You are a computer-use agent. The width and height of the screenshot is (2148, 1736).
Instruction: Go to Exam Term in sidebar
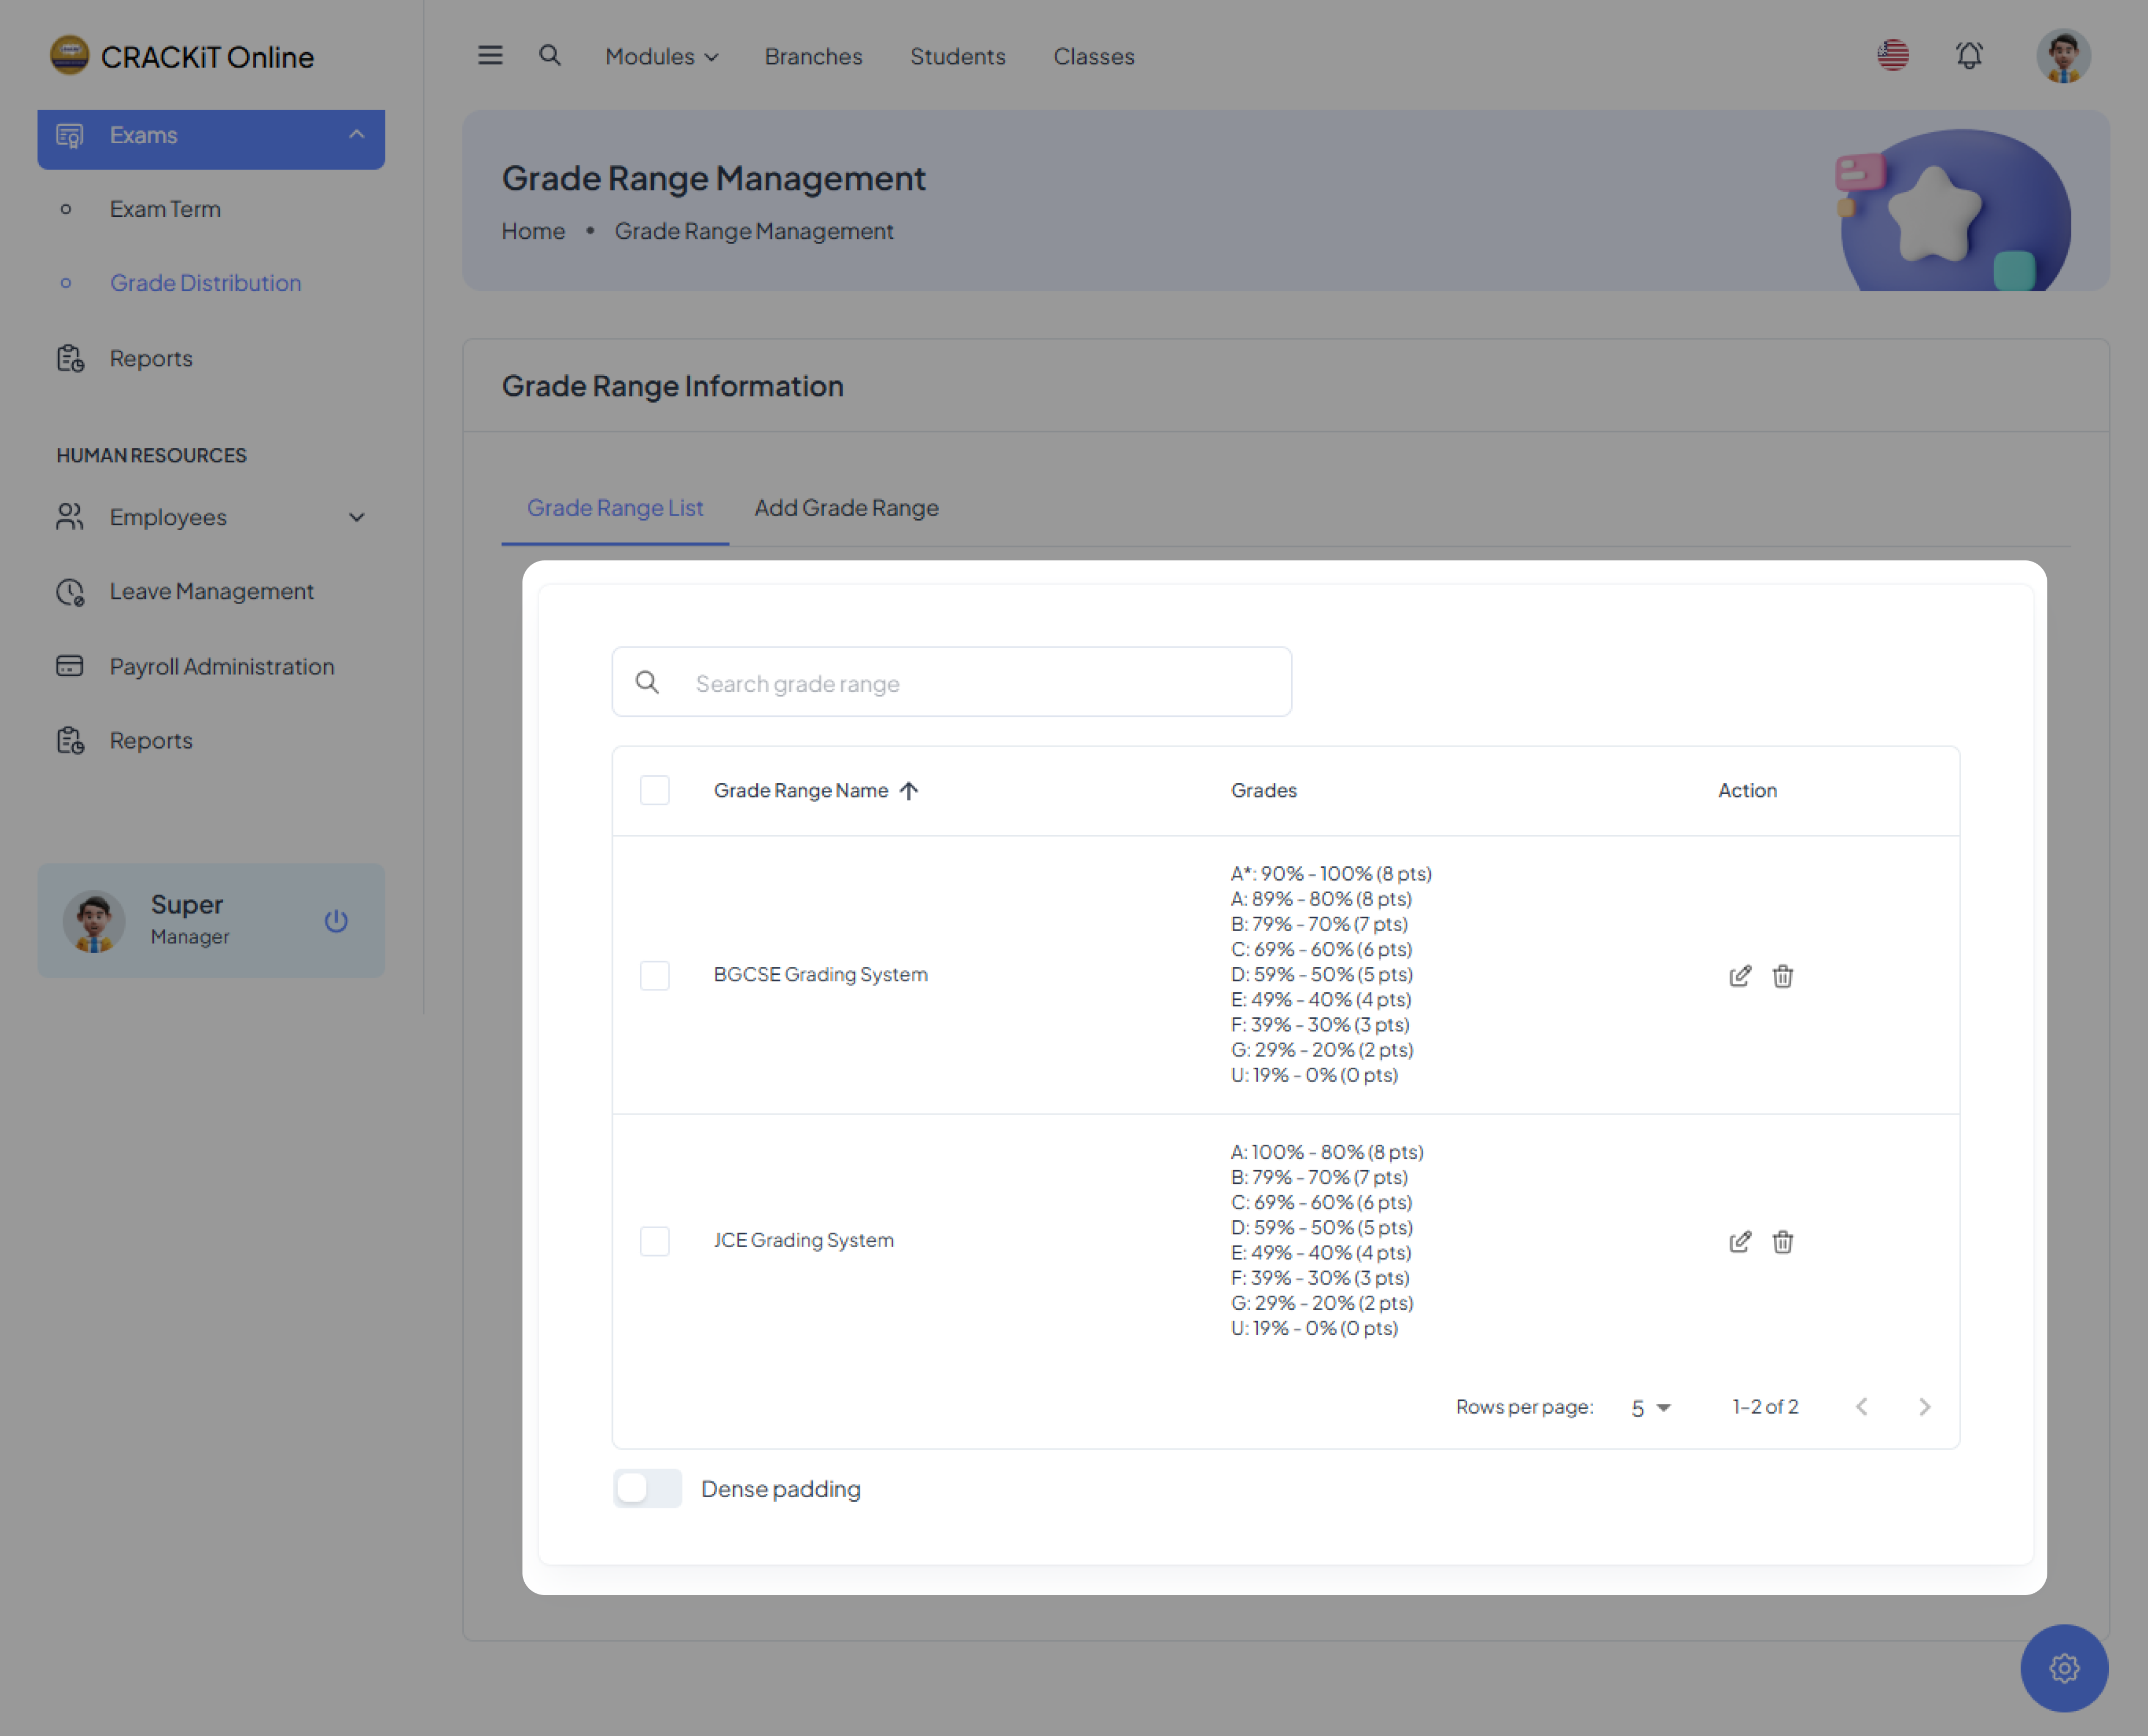[x=165, y=209]
